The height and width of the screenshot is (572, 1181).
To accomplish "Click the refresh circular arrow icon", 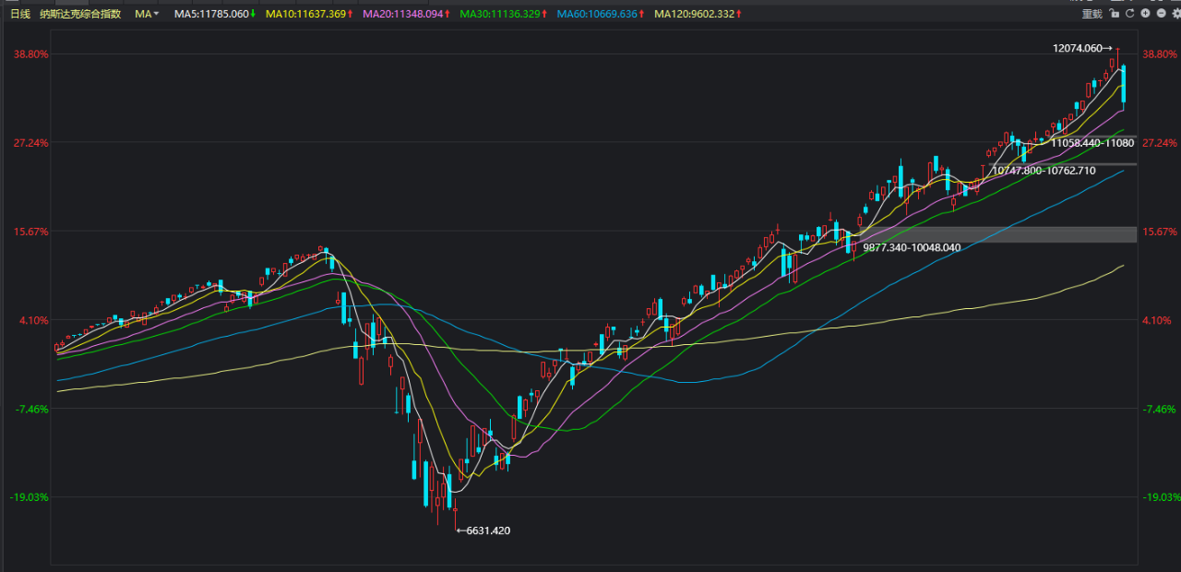I will 1129,14.
